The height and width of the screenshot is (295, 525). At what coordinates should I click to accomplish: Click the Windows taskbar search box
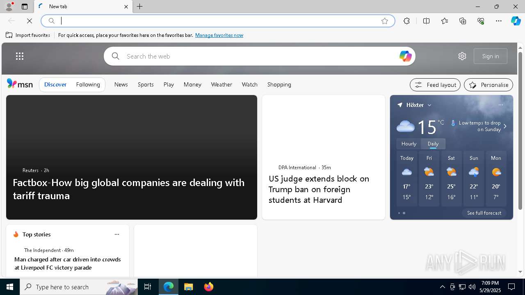pyautogui.click(x=79, y=287)
